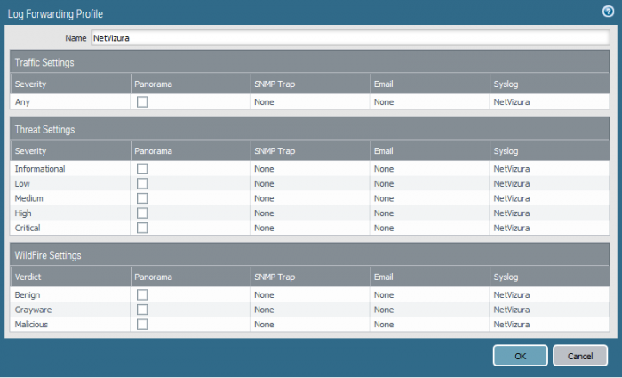Open the help icon in dialog header
Viewport: 622px width, 378px height.
click(x=608, y=12)
